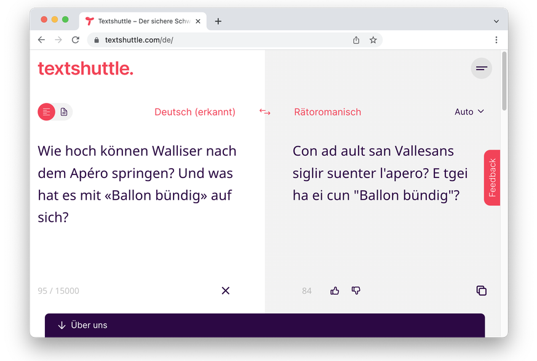Open the Auto style dropdown
The width and height of the screenshot is (537, 361).
(469, 112)
